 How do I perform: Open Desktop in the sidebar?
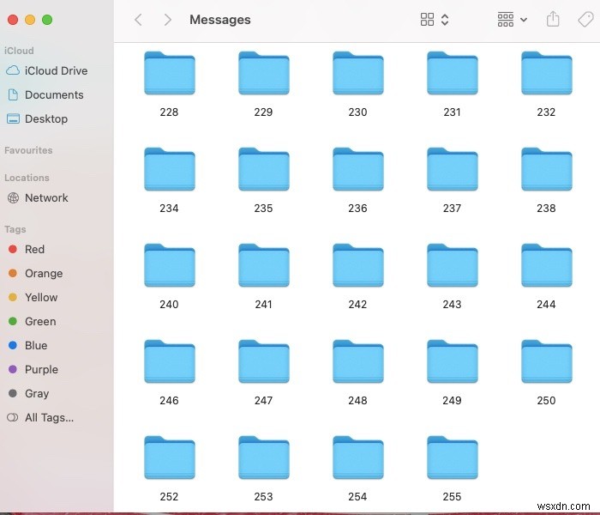click(x=38, y=118)
